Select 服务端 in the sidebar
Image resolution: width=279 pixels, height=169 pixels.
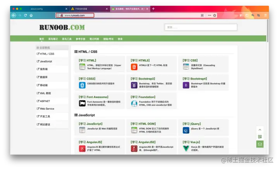(52, 69)
